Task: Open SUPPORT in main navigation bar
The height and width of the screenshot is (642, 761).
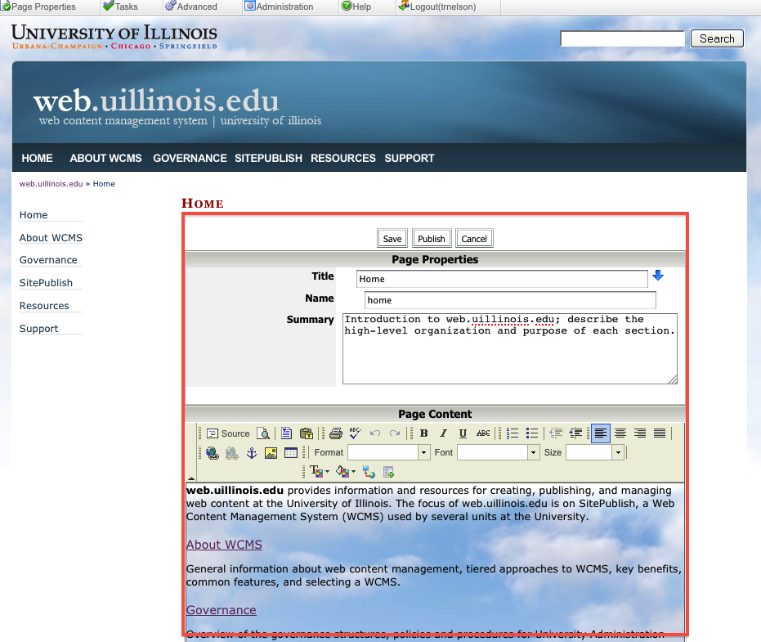Action: pos(410,159)
